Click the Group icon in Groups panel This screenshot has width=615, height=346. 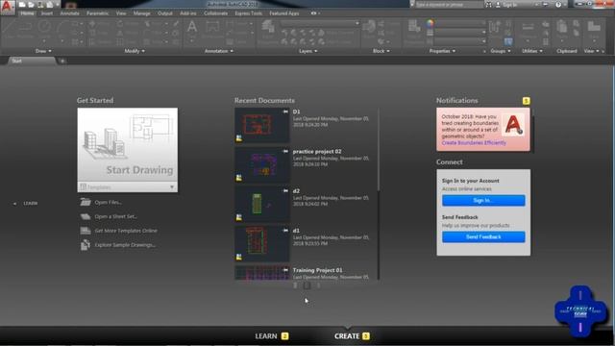495,30
